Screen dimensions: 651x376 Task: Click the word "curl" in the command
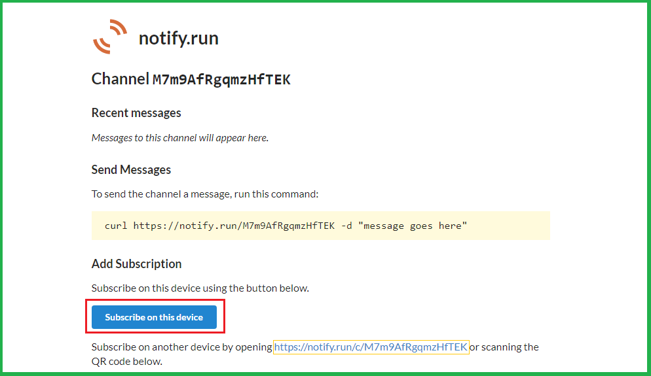click(116, 226)
